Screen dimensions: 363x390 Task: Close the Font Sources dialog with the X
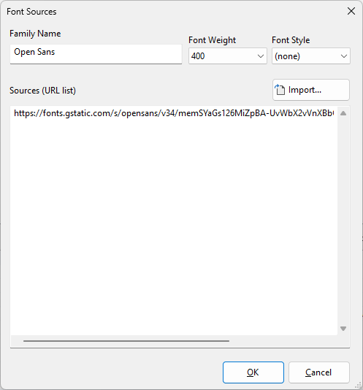point(351,11)
